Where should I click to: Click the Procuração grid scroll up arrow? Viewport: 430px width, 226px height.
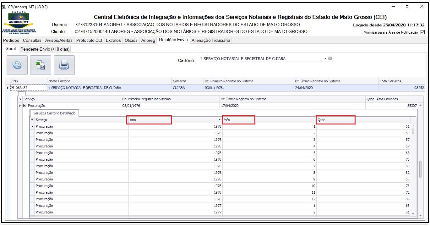420,105
